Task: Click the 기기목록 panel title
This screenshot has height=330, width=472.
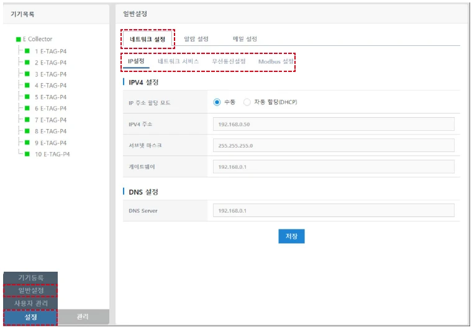Action: 22,14
